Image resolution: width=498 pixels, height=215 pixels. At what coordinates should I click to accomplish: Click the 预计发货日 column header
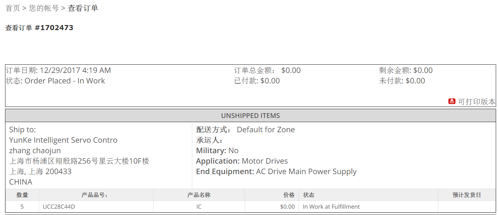[467, 195]
